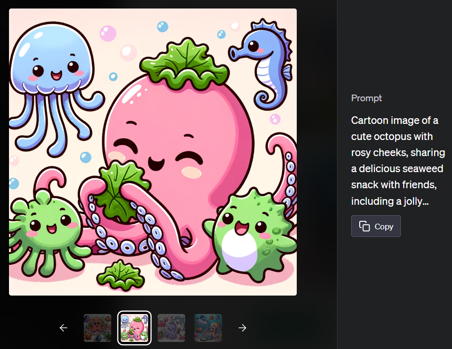Open the underwater manta ray scene thumbnail
Viewport: 452px width, 349px height.
pos(208,328)
